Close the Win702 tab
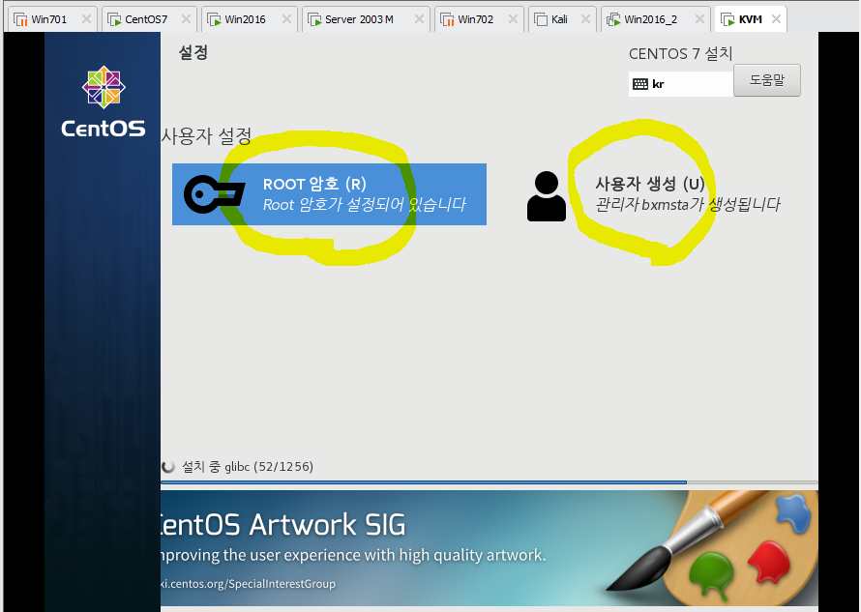This screenshot has height=612, width=861. point(513,19)
